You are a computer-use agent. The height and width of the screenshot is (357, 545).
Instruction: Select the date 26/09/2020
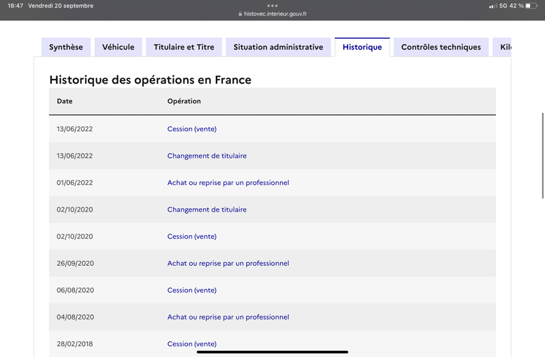click(x=75, y=263)
